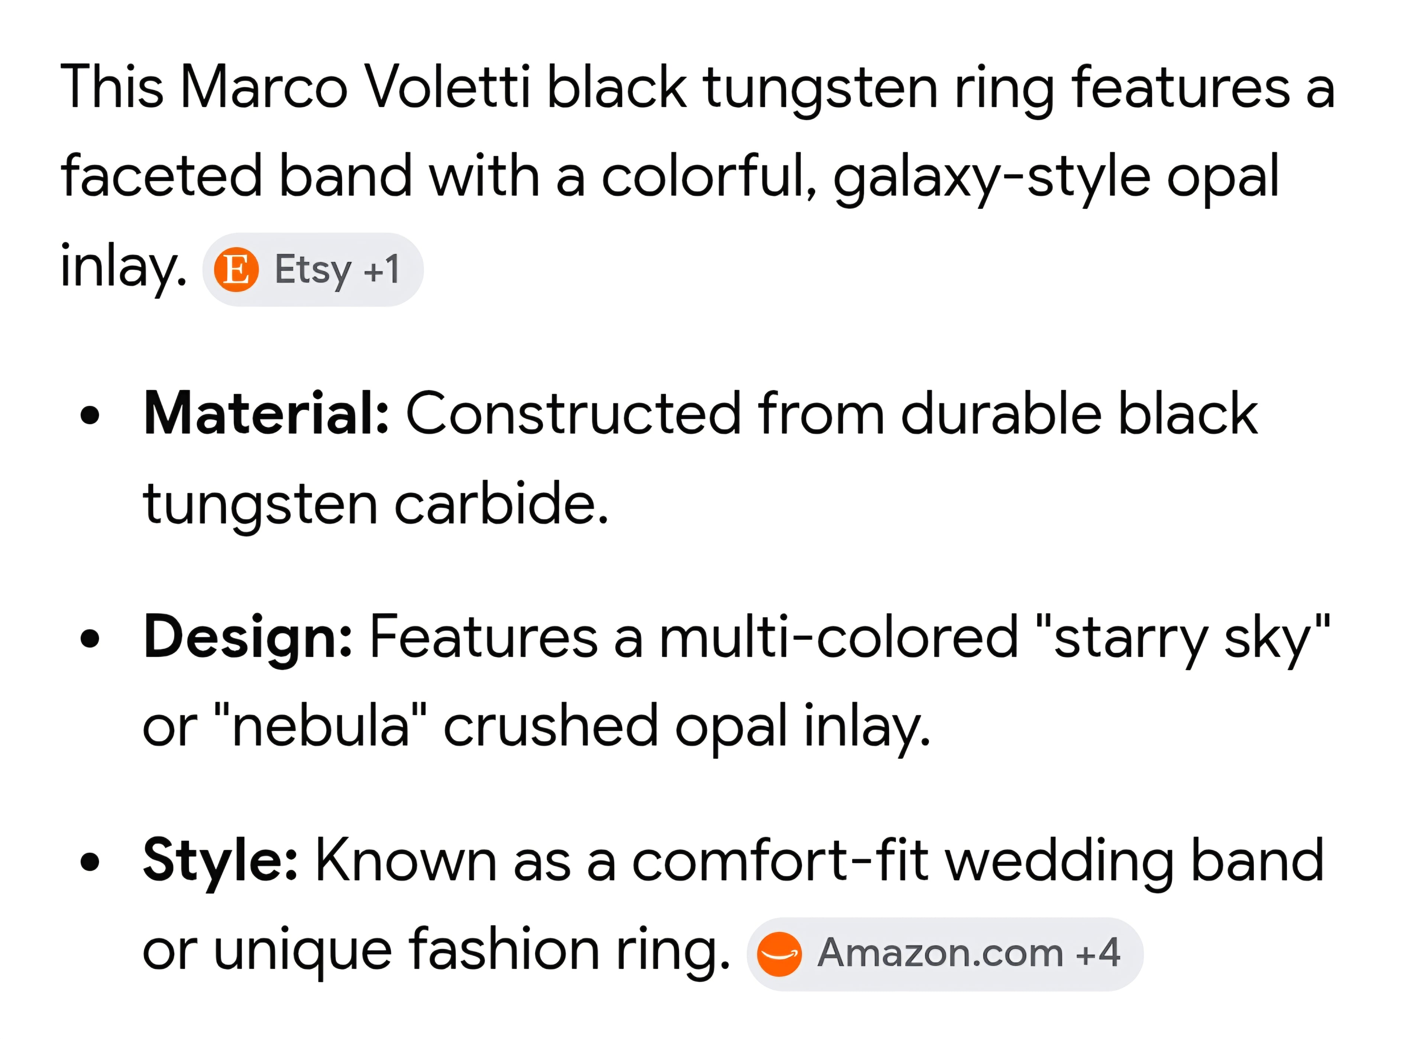1427x1039 pixels.
Task: Click the orange Etsy logo icon
Action: (x=236, y=270)
